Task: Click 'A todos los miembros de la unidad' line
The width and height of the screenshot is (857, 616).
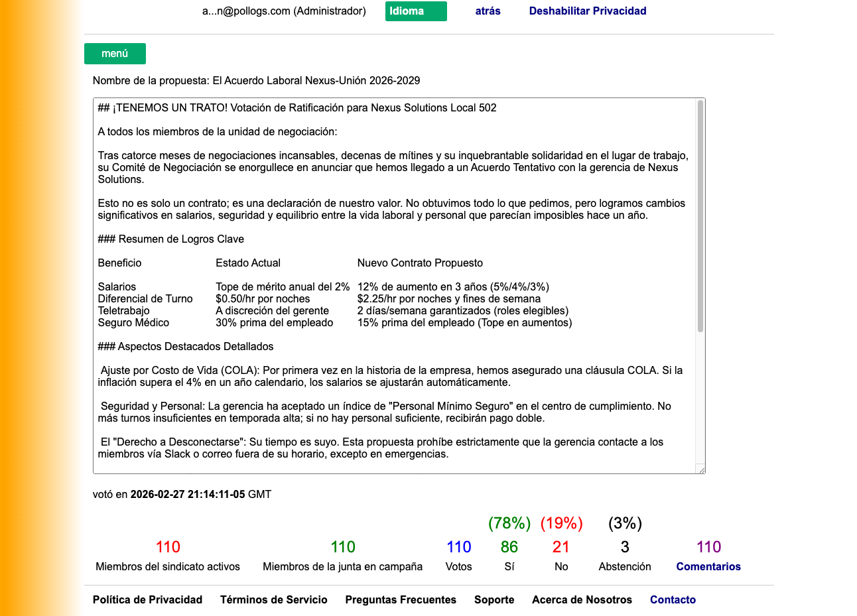Action: click(218, 132)
